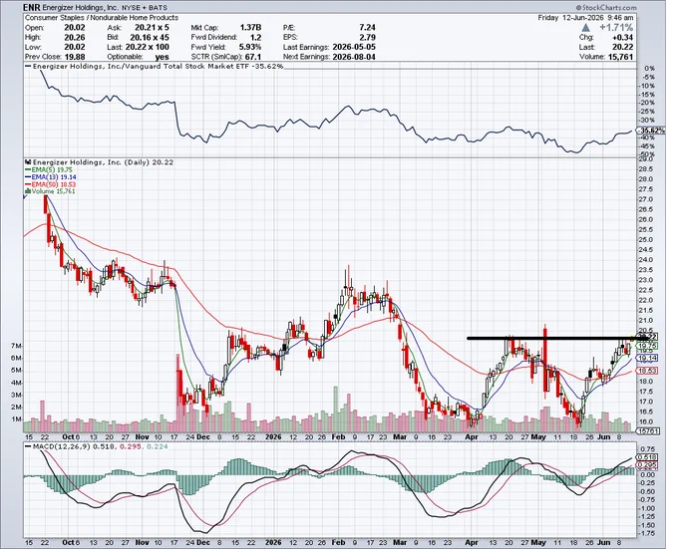This screenshot has height=549, width=678.
Task: Click the 15761 volume tag on right axis
Action: 648,430
